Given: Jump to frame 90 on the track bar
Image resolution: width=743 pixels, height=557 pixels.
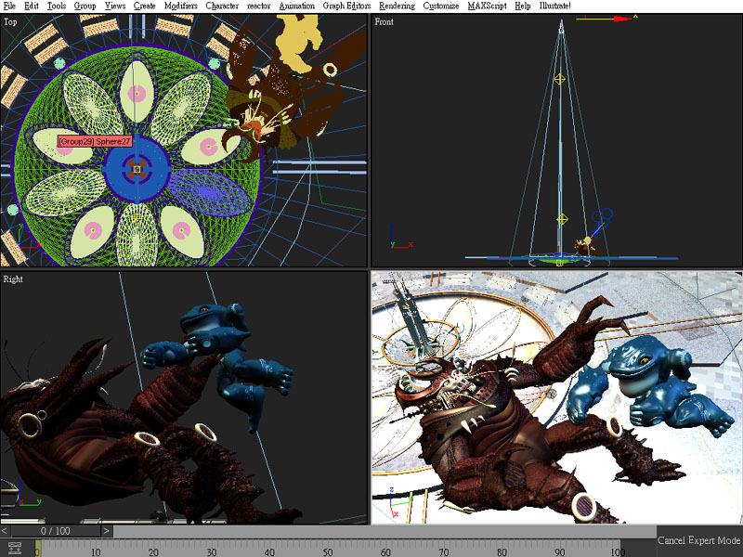Looking at the screenshot, I should coord(560,551).
